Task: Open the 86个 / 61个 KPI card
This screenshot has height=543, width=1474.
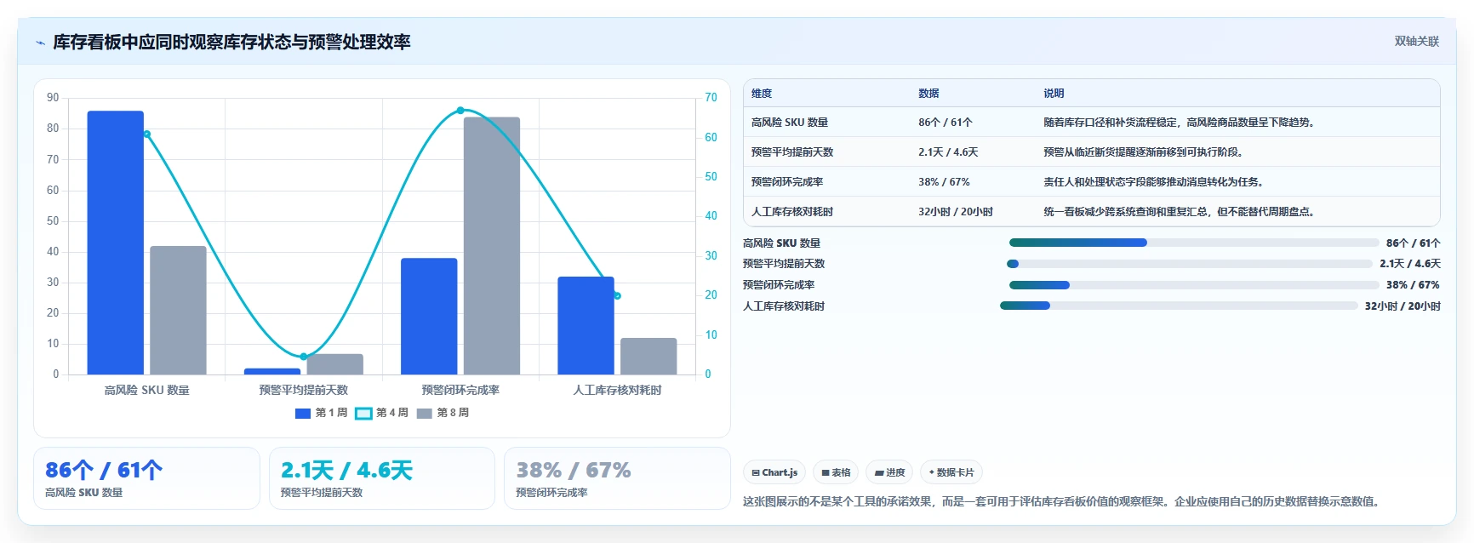Action: click(x=146, y=478)
